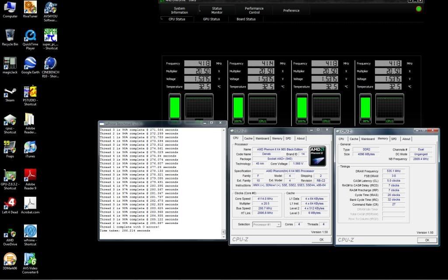
Task: Select the CPU Status sub-tab
Action: 177,19
